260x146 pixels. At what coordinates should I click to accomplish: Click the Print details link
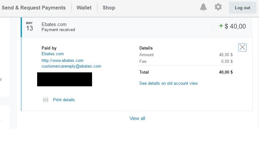click(x=64, y=100)
